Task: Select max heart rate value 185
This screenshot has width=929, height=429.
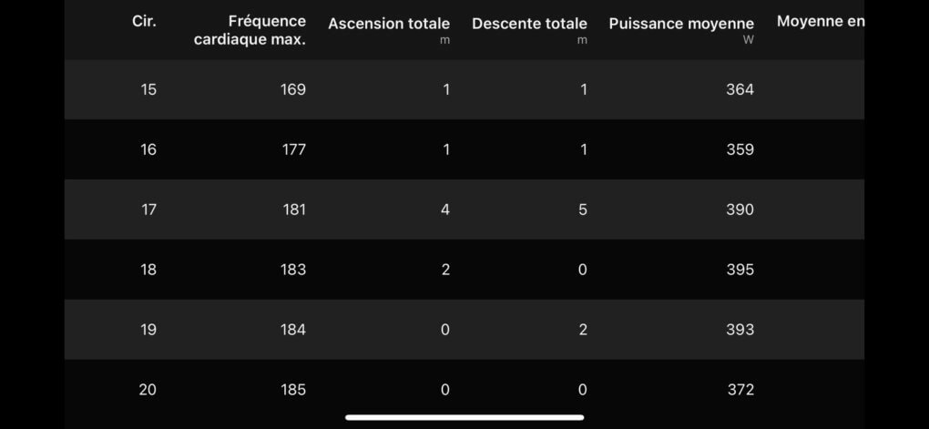Action: point(293,389)
